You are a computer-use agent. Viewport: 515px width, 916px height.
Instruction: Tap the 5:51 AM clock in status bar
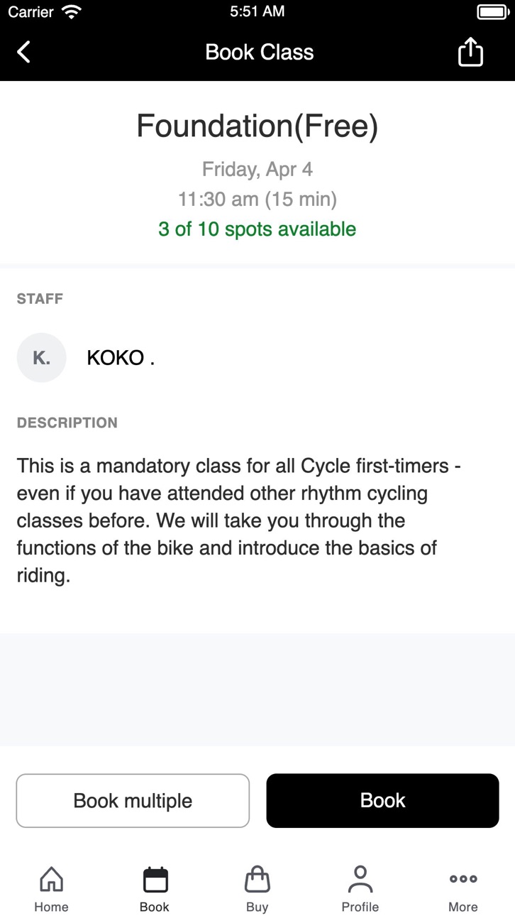pyautogui.click(x=257, y=11)
